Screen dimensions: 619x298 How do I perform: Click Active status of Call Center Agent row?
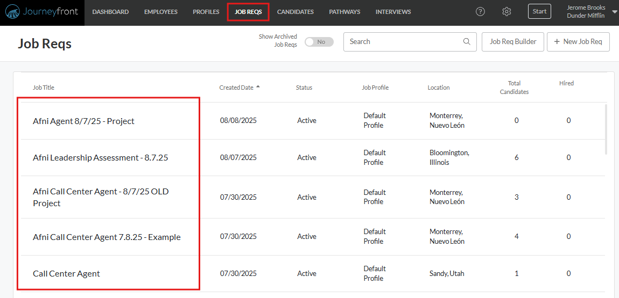click(307, 273)
